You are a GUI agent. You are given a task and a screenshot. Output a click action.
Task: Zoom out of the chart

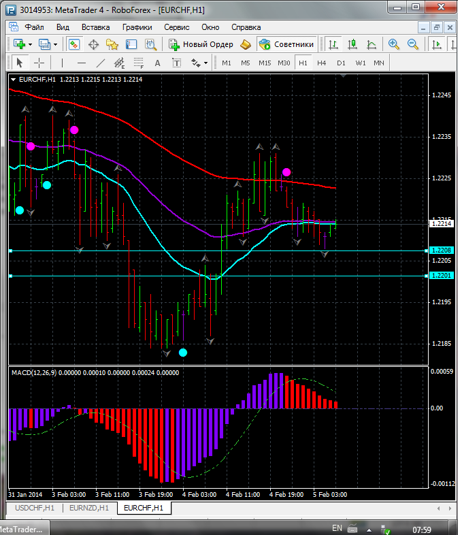[x=412, y=44]
